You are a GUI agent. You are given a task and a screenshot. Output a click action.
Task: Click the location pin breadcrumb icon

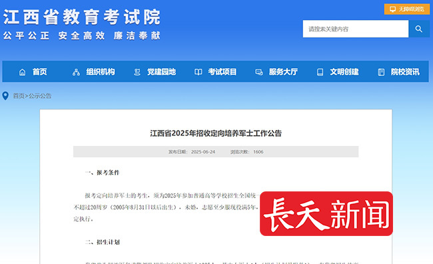pyautogui.click(x=5, y=96)
